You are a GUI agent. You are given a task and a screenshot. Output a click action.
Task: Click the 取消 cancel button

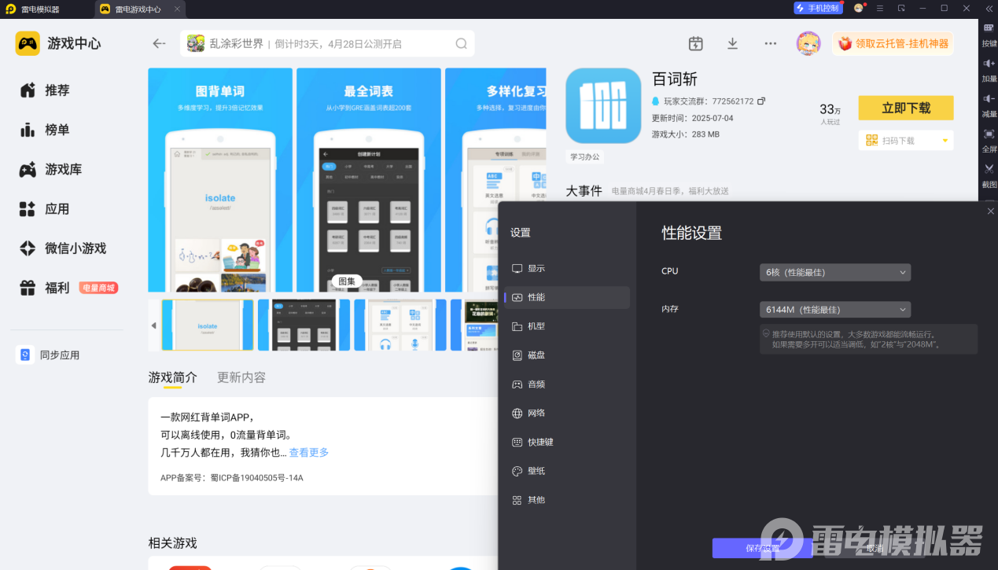click(875, 548)
